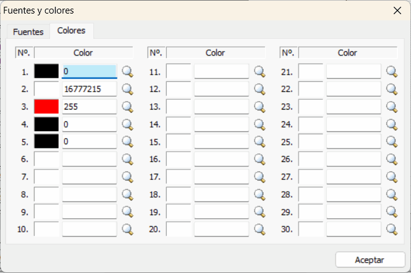This screenshot has height=273, width=411.
Task: Open color picker magnifier for row 26
Action: [x=392, y=159]
